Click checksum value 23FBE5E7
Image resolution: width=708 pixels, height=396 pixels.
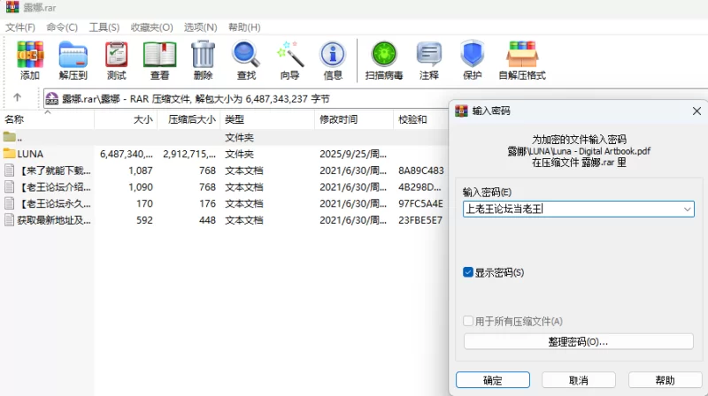[420, 220]
